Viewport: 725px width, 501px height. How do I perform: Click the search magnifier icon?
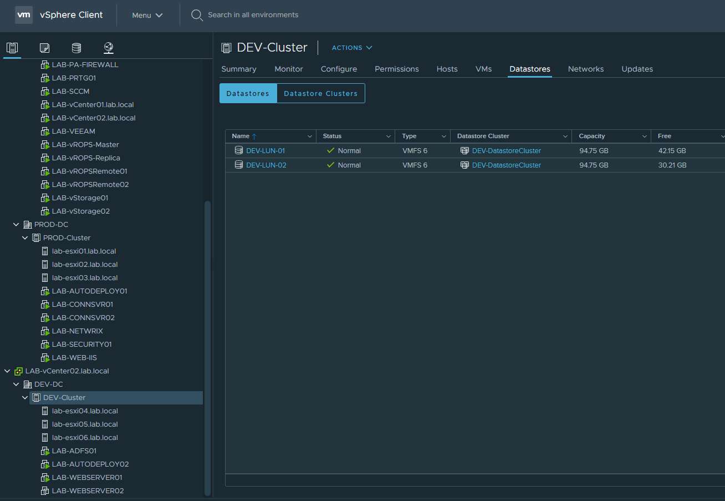(x=197, y=15)
